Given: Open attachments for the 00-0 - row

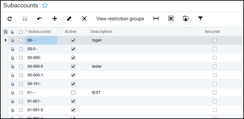Looking at the screenshot, I should [x=13, y=49].
